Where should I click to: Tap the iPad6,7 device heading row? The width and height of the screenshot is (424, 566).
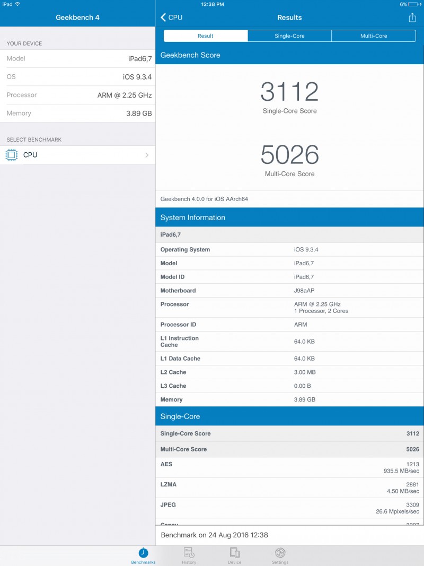coord(289,234)
